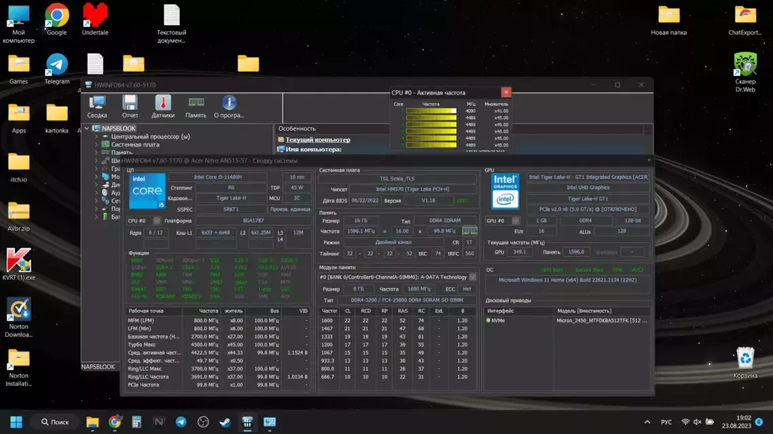Click the PCIe Частота row
This screenshot has height=434, width=773.
pos(218,384)
